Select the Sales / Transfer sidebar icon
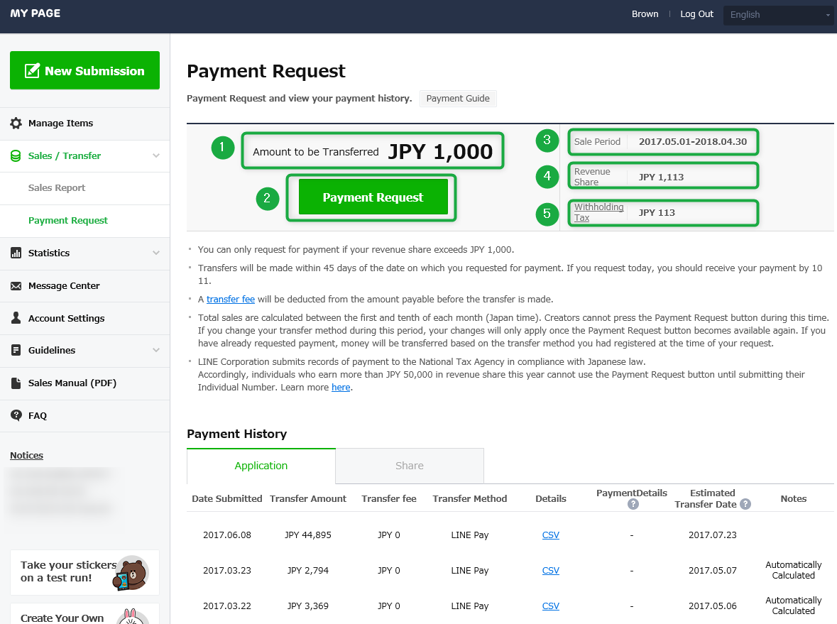 16,155
